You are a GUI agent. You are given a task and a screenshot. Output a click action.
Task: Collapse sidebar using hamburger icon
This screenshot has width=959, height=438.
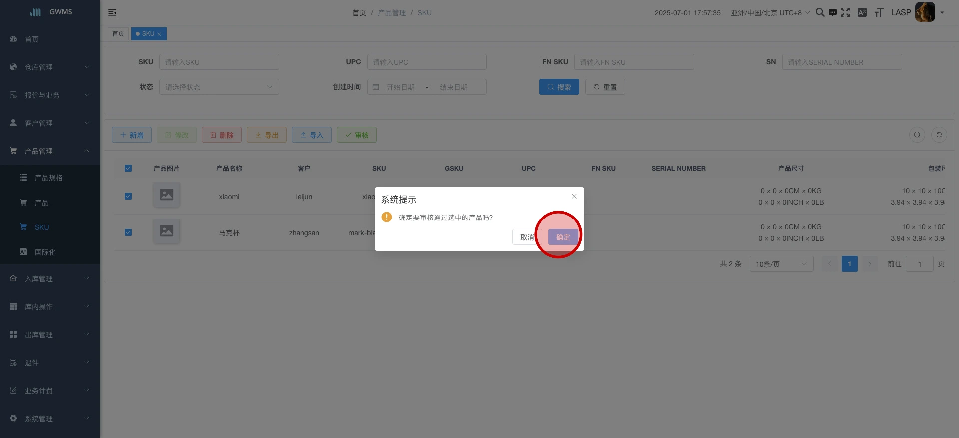pos(112,13)
